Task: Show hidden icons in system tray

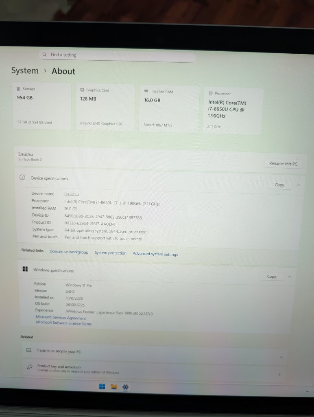Action: tap(307, 391)
